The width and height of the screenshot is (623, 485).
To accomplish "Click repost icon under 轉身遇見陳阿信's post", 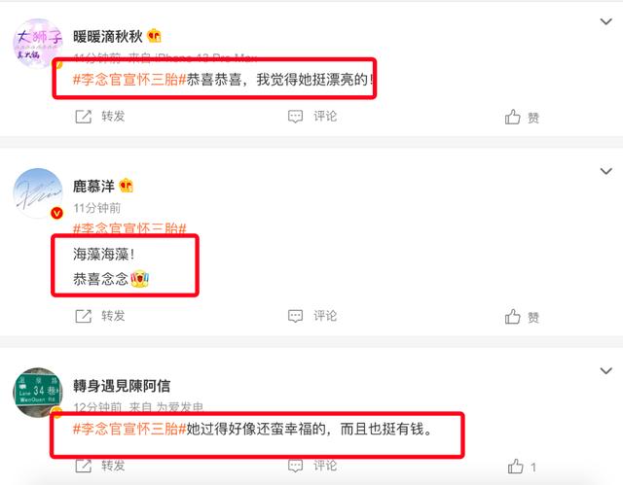I will click(x=84, y=466).
